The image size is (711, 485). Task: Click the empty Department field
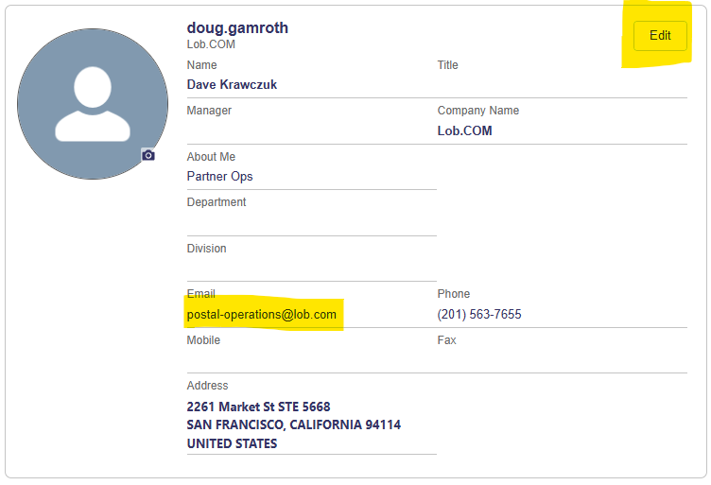coord(311,222)
